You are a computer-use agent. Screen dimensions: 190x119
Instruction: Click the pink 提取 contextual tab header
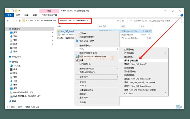(x=49, y=11)
